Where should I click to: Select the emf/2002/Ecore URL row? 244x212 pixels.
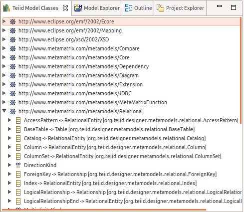[x=121, y=21]
